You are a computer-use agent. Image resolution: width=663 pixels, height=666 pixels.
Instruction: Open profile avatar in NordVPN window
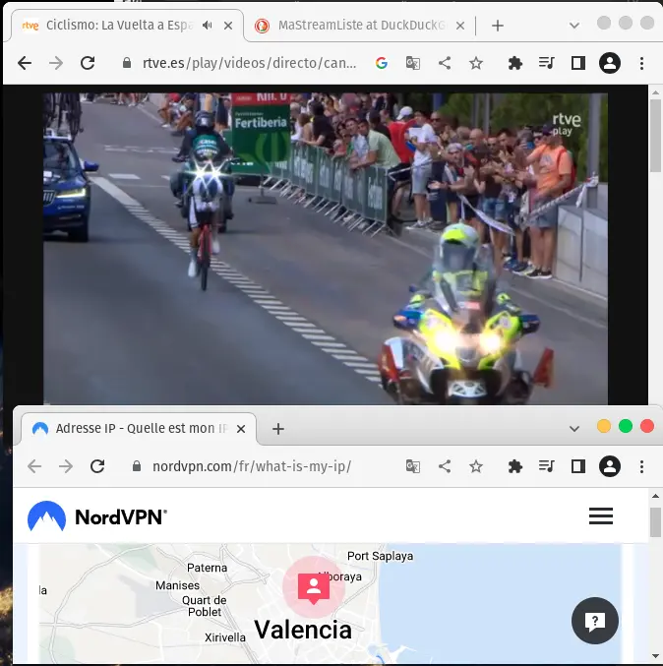(x=610, y=466)
